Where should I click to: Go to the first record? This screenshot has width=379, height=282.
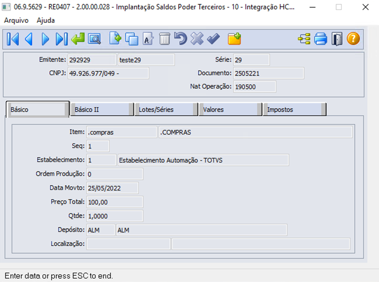click(x=13, y=39)
